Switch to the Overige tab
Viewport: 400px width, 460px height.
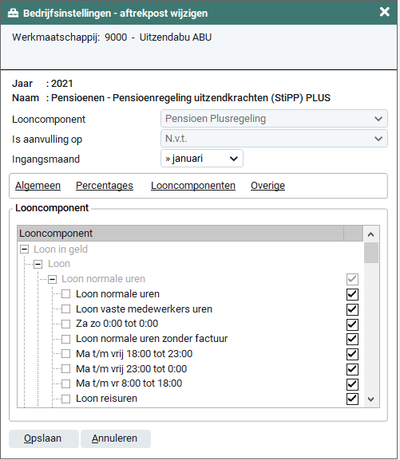(267, 186)
